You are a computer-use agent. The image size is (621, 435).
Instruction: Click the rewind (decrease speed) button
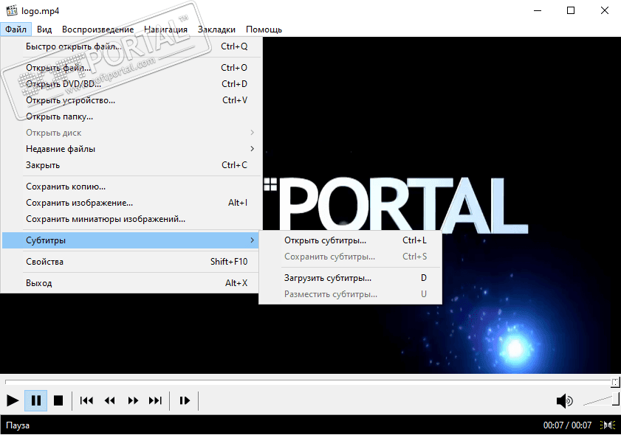point(110,400)
